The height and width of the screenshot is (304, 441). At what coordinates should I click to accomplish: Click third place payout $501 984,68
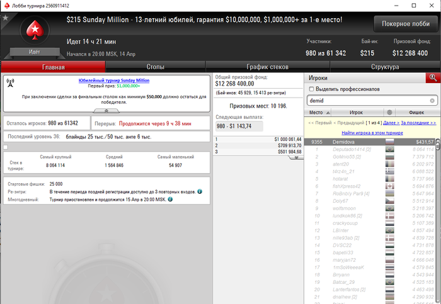click(x=289, y=152)
